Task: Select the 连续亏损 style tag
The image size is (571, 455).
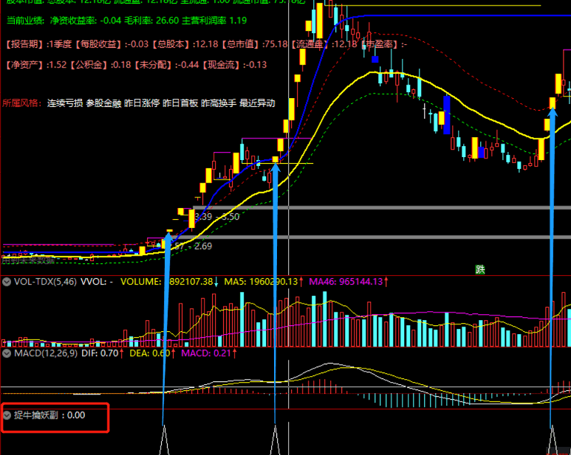Action: coord(65,103)
